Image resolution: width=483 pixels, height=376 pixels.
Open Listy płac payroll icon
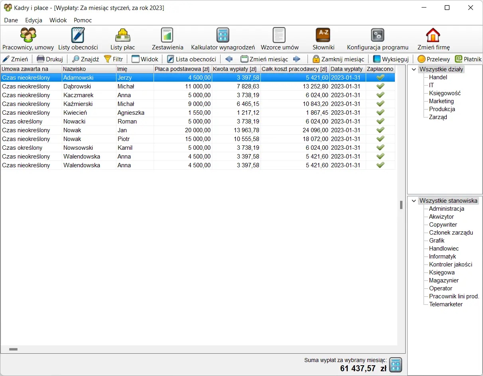[x=122, y=35]
